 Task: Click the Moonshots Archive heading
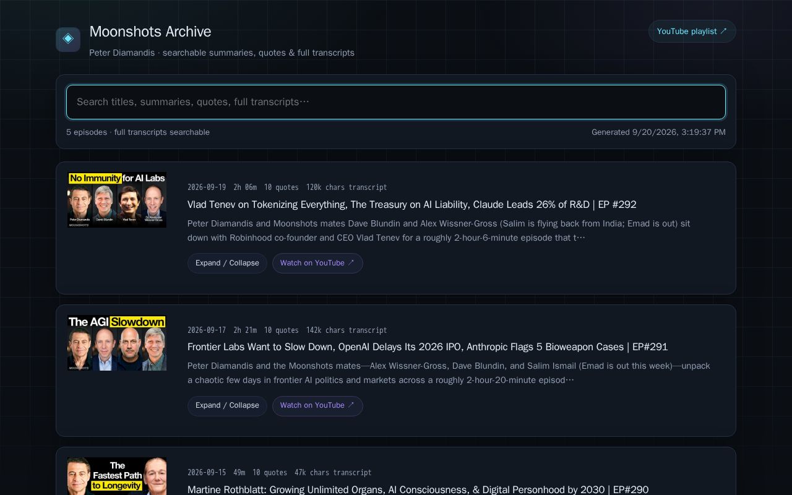pos(150,32)
